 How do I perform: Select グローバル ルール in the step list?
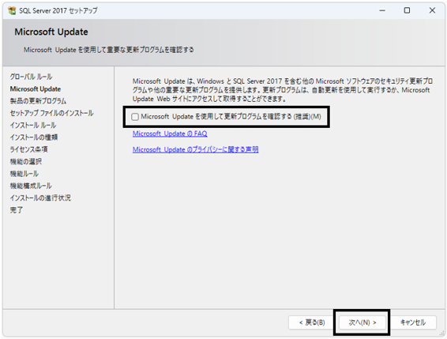point(31,77)
